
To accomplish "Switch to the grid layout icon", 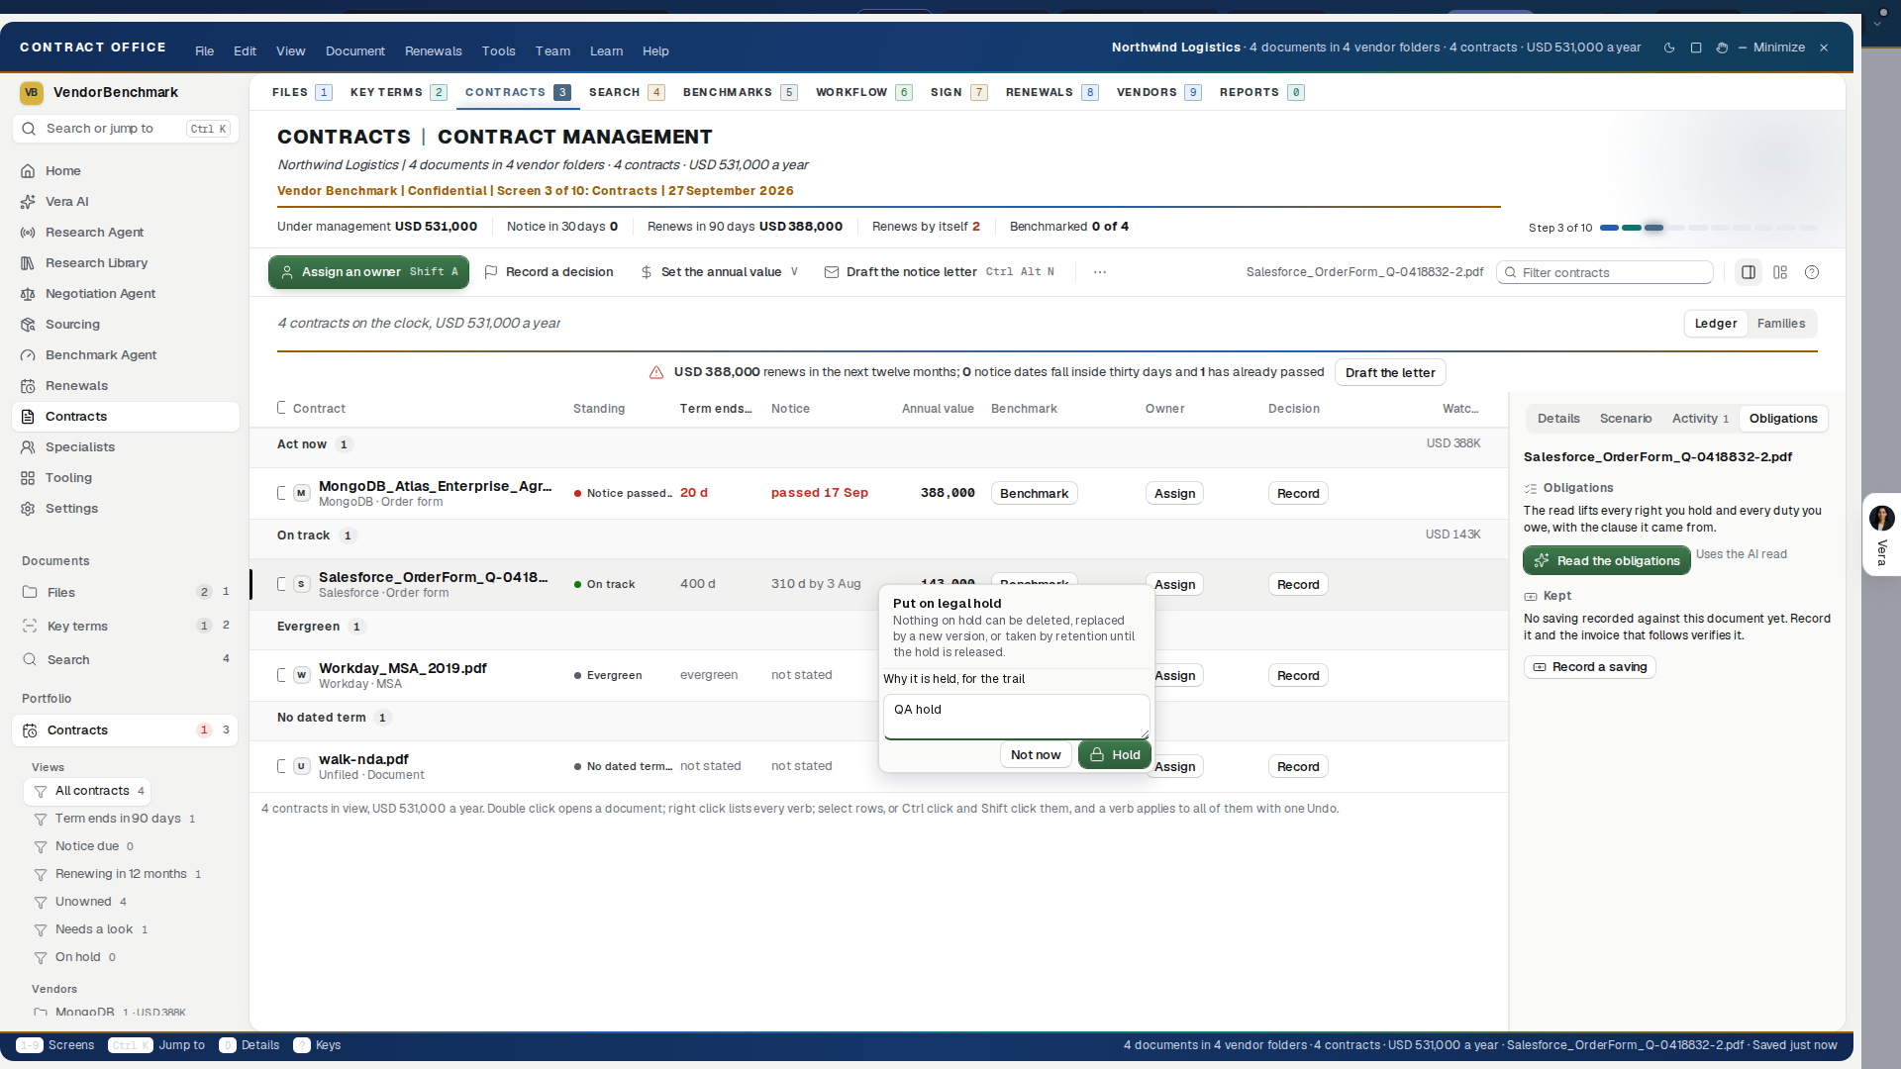I will click(1780, 272).
